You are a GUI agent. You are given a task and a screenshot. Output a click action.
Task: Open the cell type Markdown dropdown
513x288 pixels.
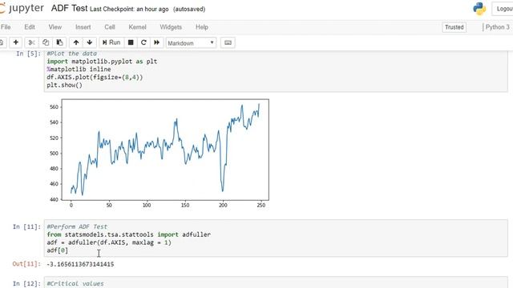click(x=191, y=42)
